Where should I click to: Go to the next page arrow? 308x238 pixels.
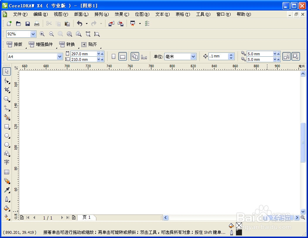(x=62, y=217)
